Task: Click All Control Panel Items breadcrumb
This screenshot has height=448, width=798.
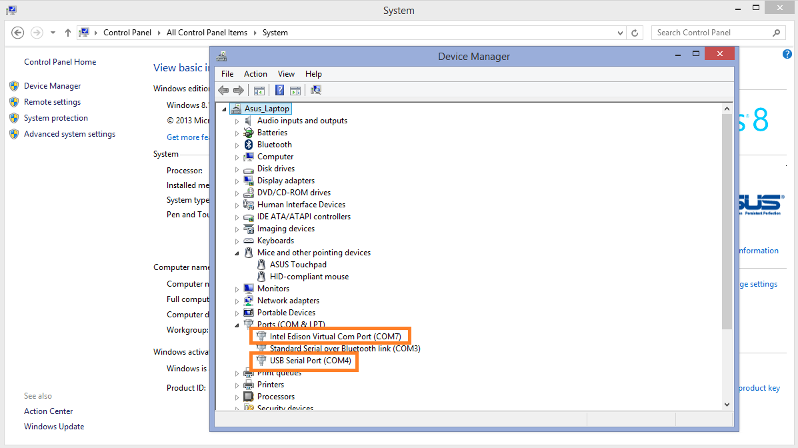Action: [x=207, y=33]
